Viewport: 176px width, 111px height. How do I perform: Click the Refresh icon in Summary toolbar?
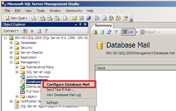click(102, 32)
